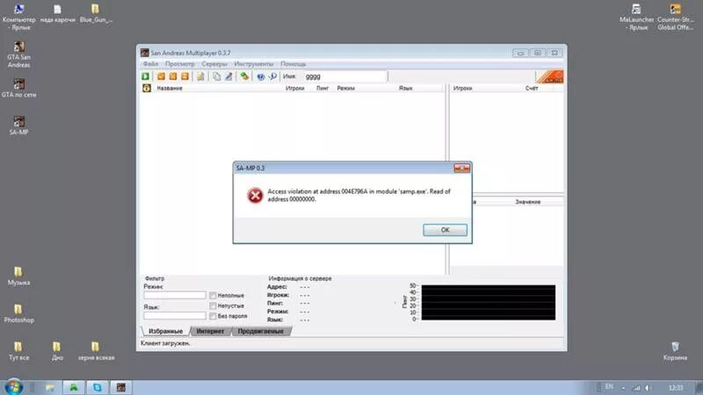Open the file explorer taskbar icon
Screen dimensions: 703x395
[x=50, y=387]
